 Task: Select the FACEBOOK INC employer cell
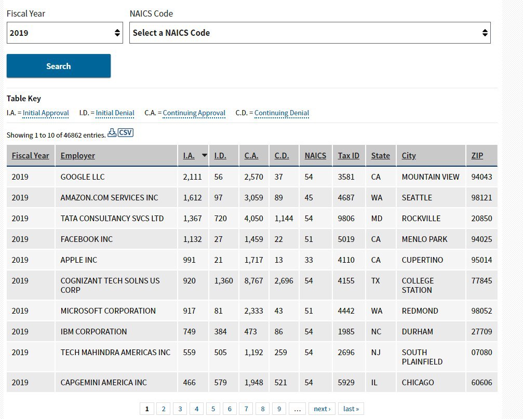[x=116, y=239]
